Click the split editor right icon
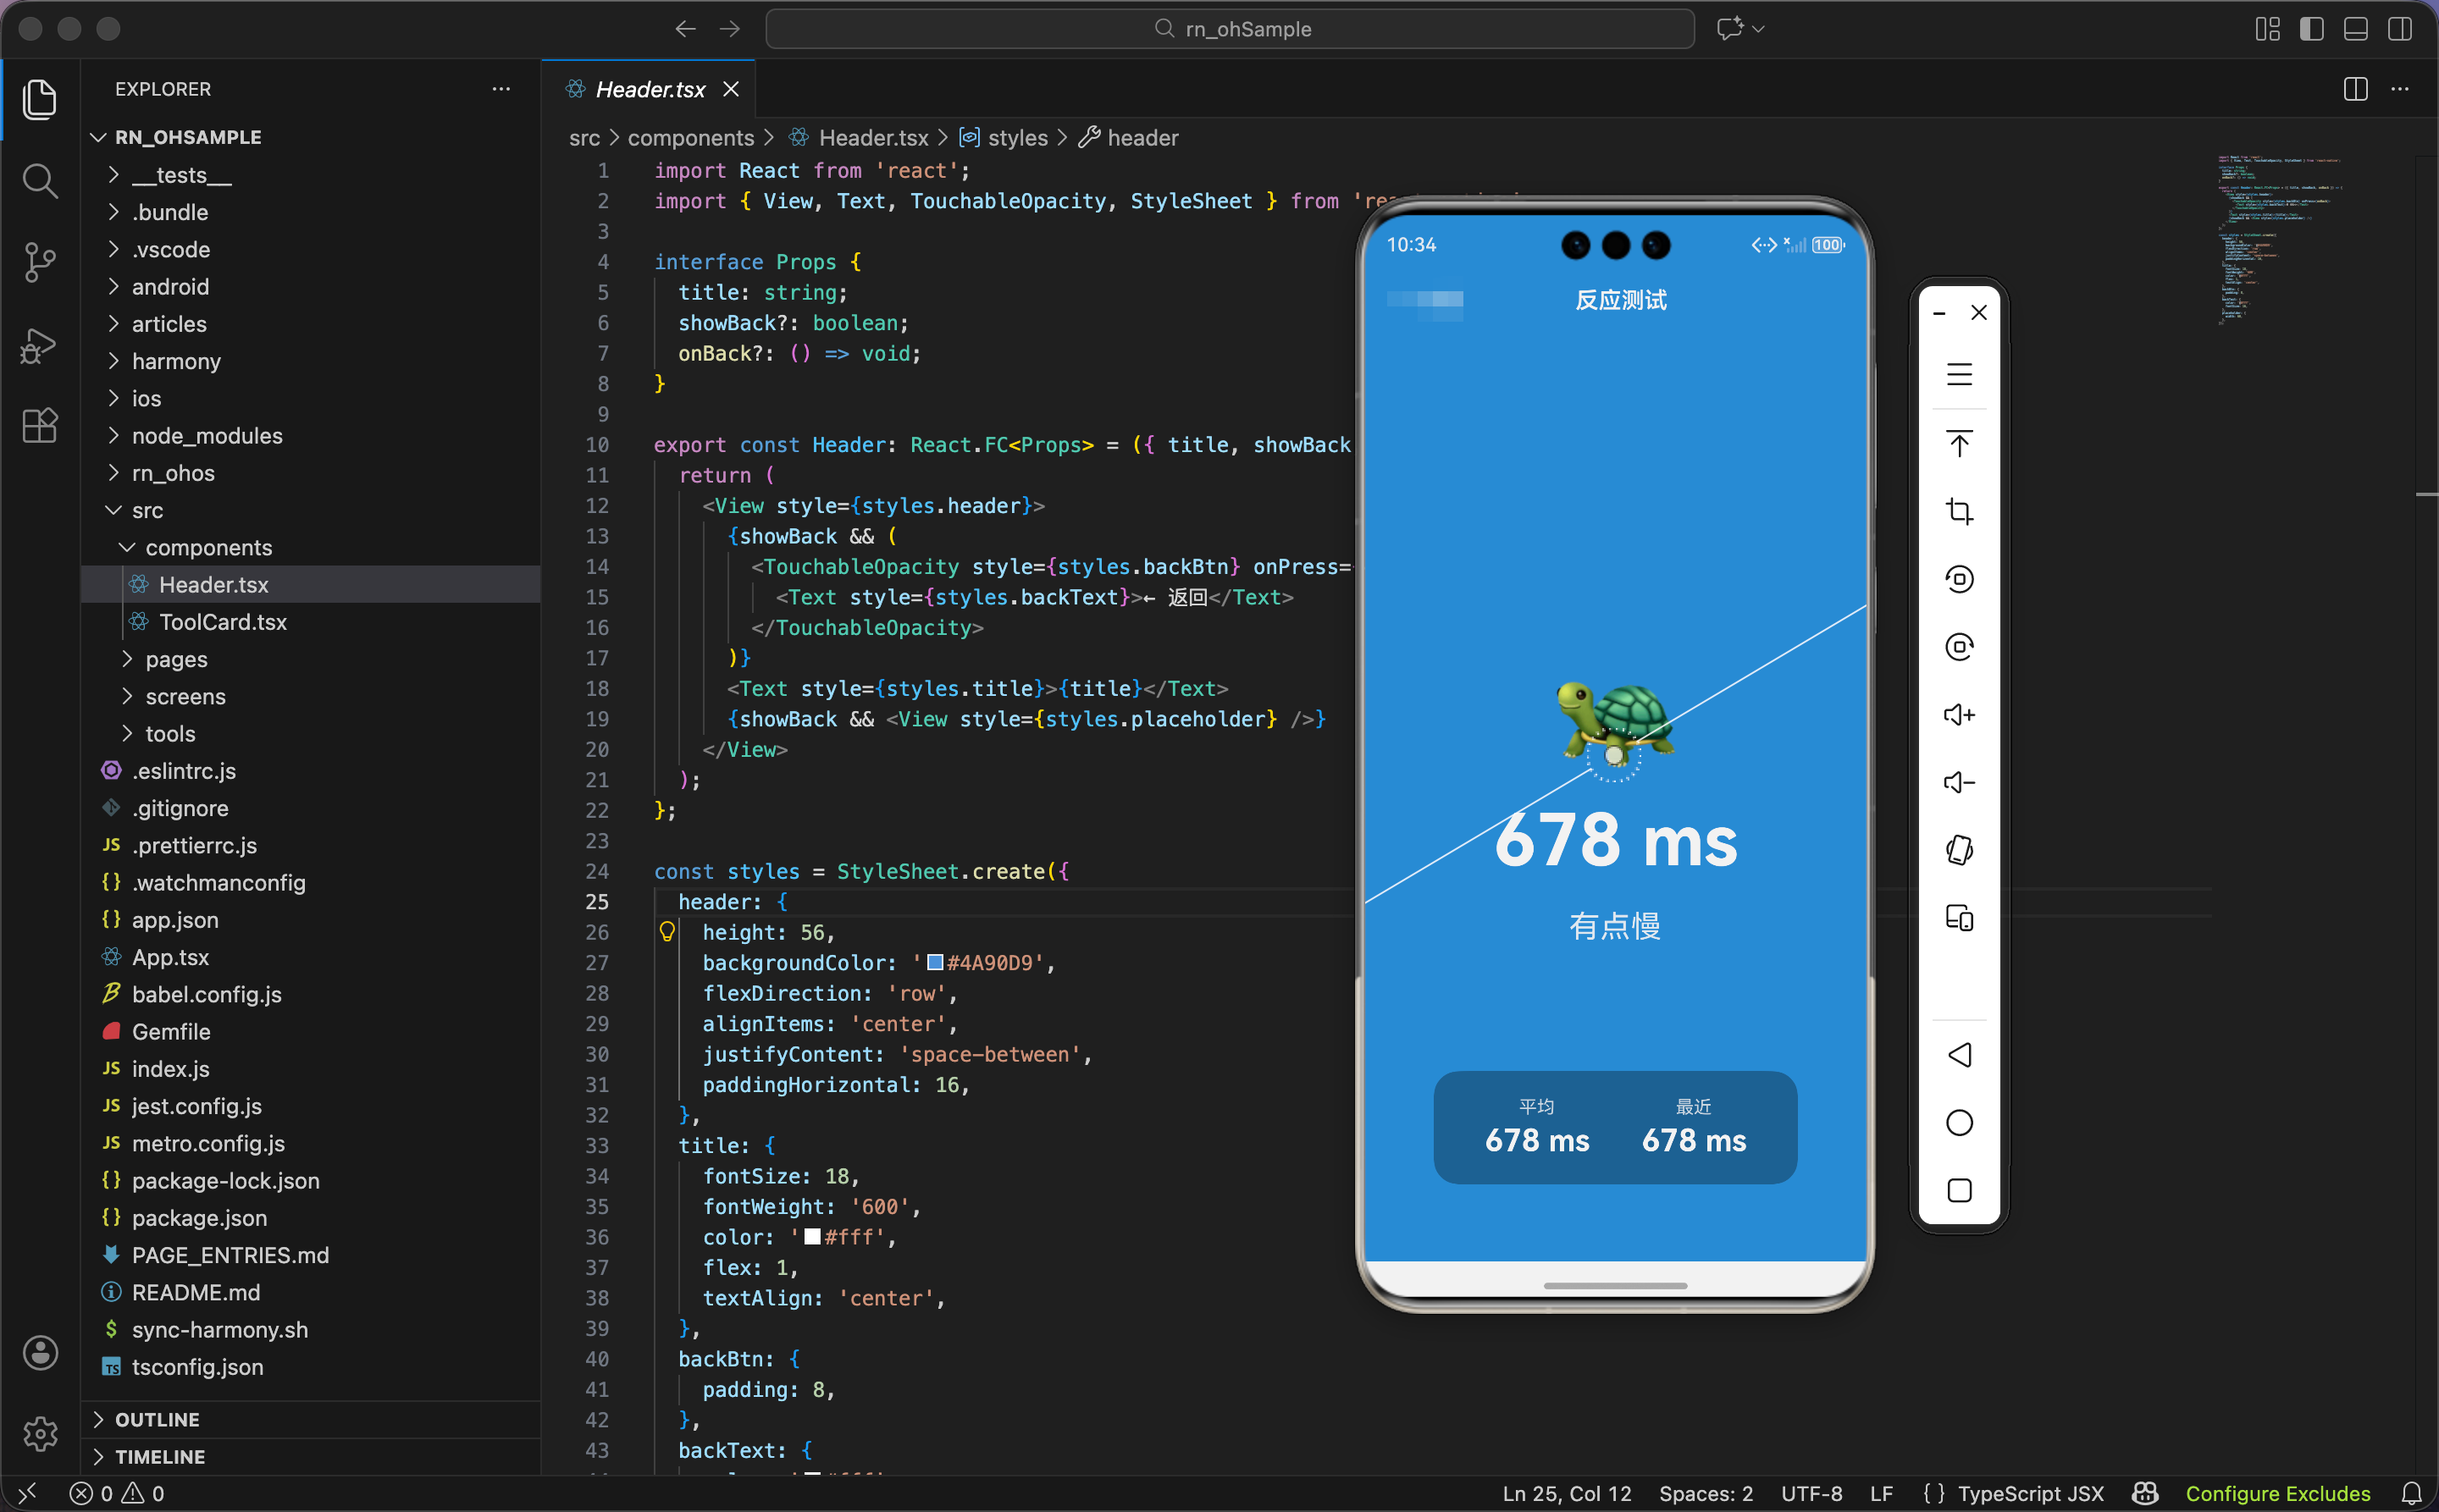Image resolution: width=2439 pixels, height=1512 pixels. click(x=2355, y=89)
